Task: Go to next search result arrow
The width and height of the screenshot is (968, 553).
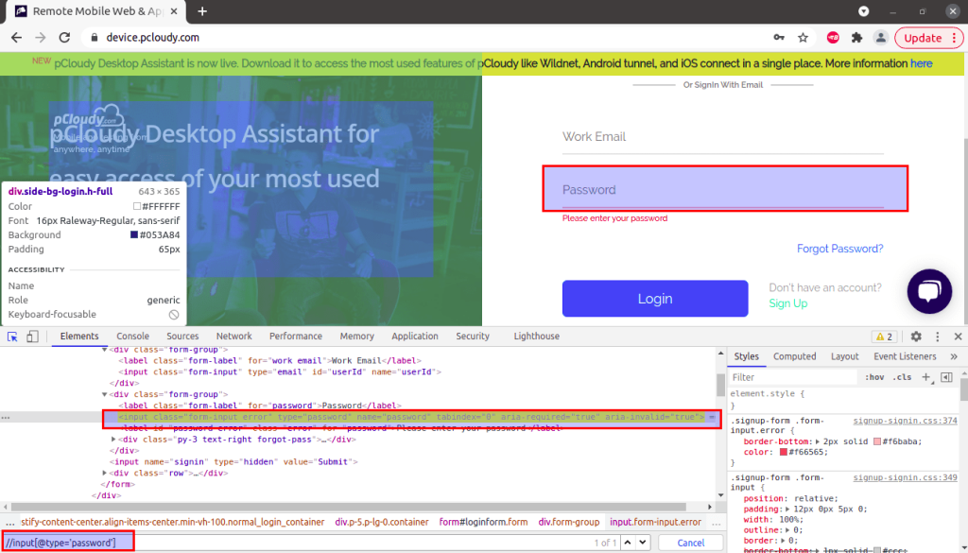Action: pos(643,543)
